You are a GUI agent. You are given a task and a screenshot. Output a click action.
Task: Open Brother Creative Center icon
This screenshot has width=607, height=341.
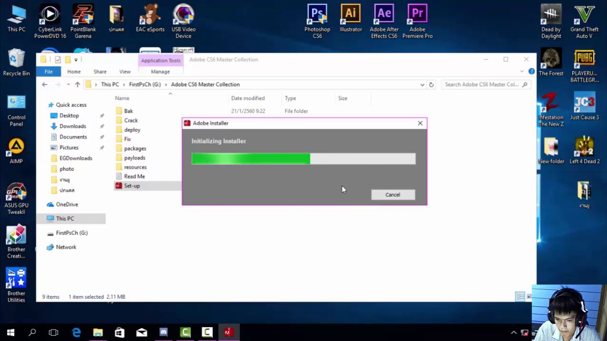pyautogui.click(x=16, y=242)
